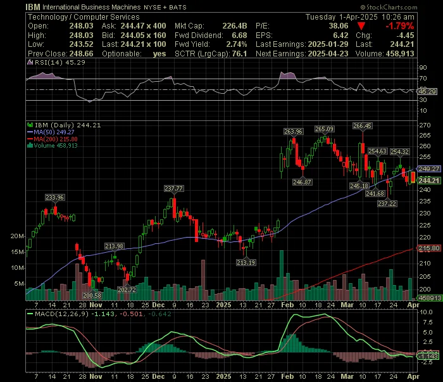Click the Technology / Computer Services sector label
The image size is (443, 382).
(x=84, y=17)
